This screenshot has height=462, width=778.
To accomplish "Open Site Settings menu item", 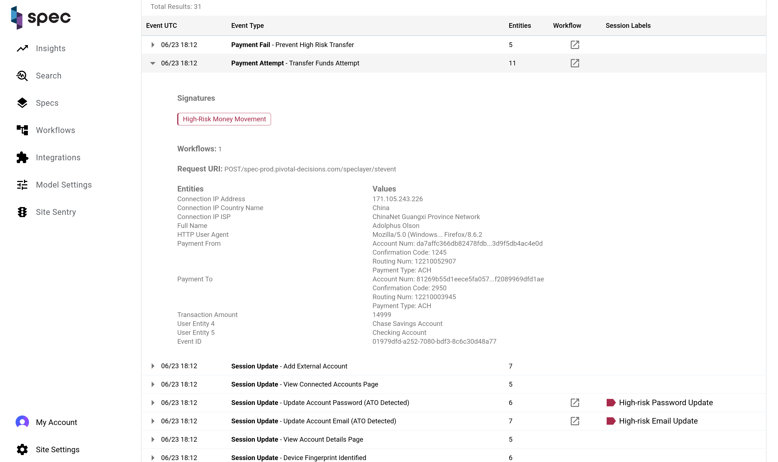I will pos(57,449).
